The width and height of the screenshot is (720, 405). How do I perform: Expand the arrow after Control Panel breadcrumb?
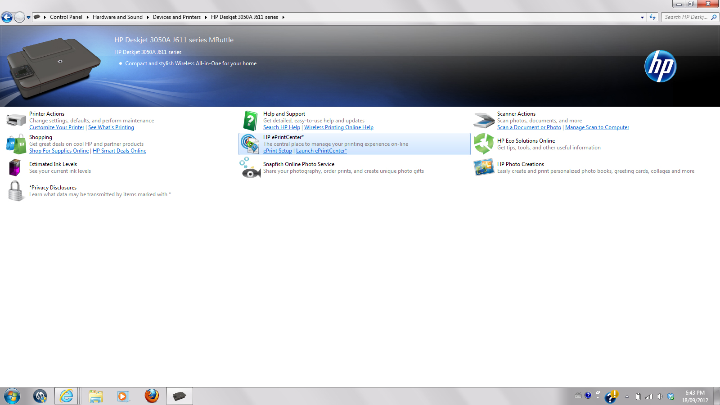88,17
